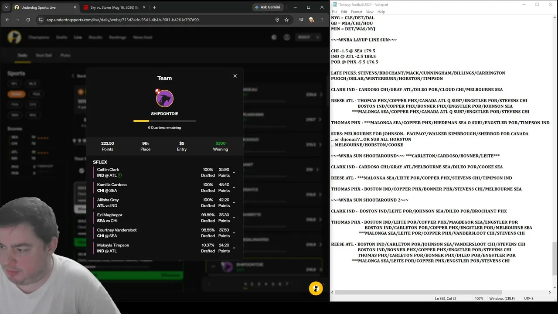
Task: Click the underdogsports.com address bar URL
Action: (122, 20)
